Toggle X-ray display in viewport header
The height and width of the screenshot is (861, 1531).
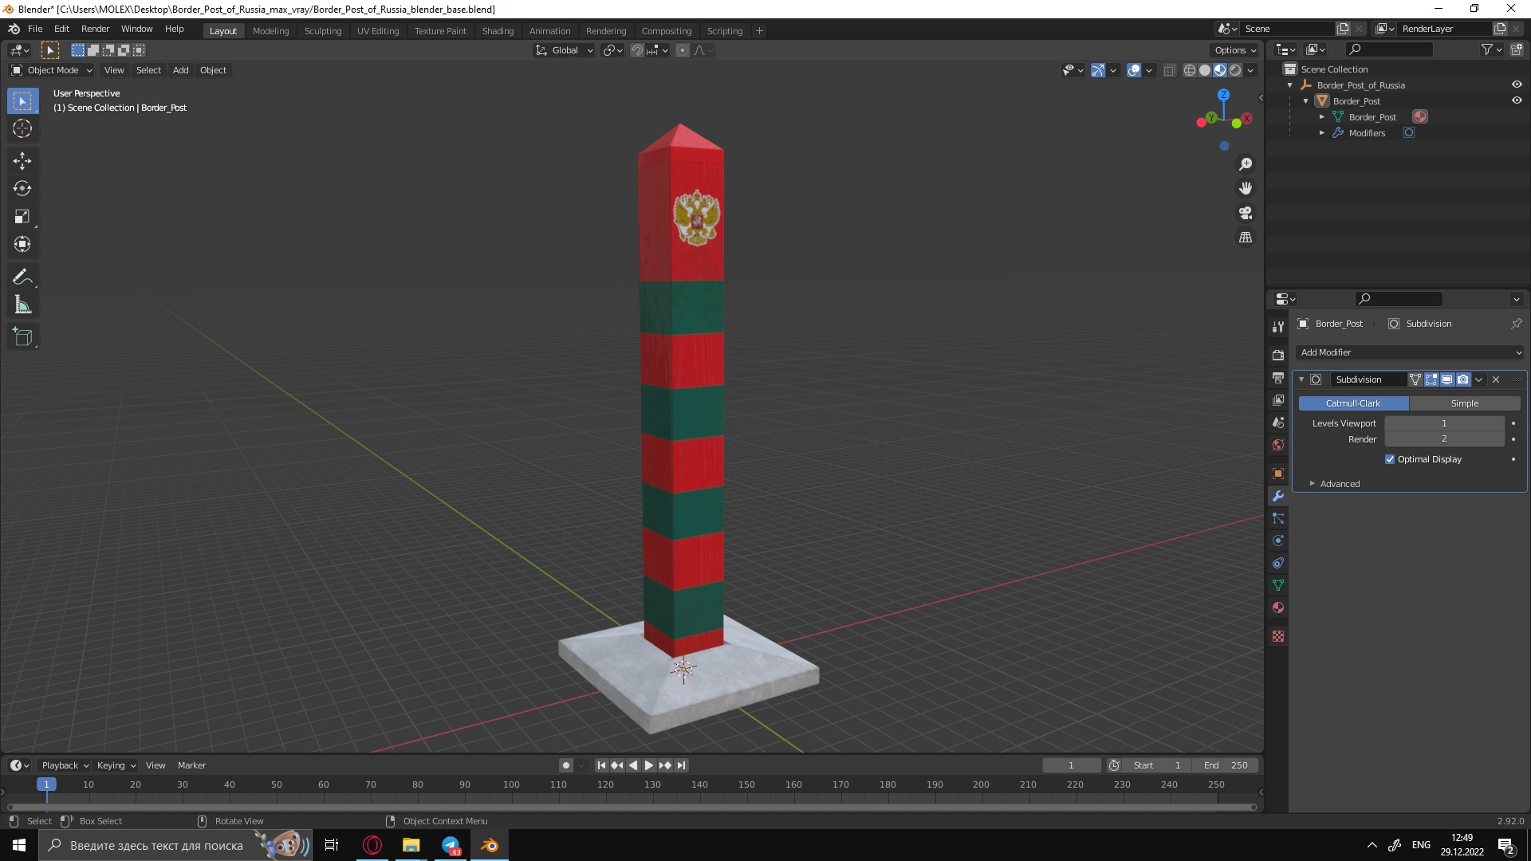coord(1169,70)
